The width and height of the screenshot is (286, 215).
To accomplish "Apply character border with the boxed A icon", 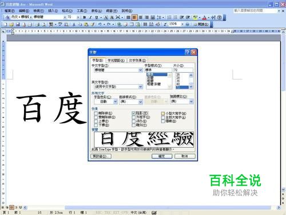I will point(106,17).
